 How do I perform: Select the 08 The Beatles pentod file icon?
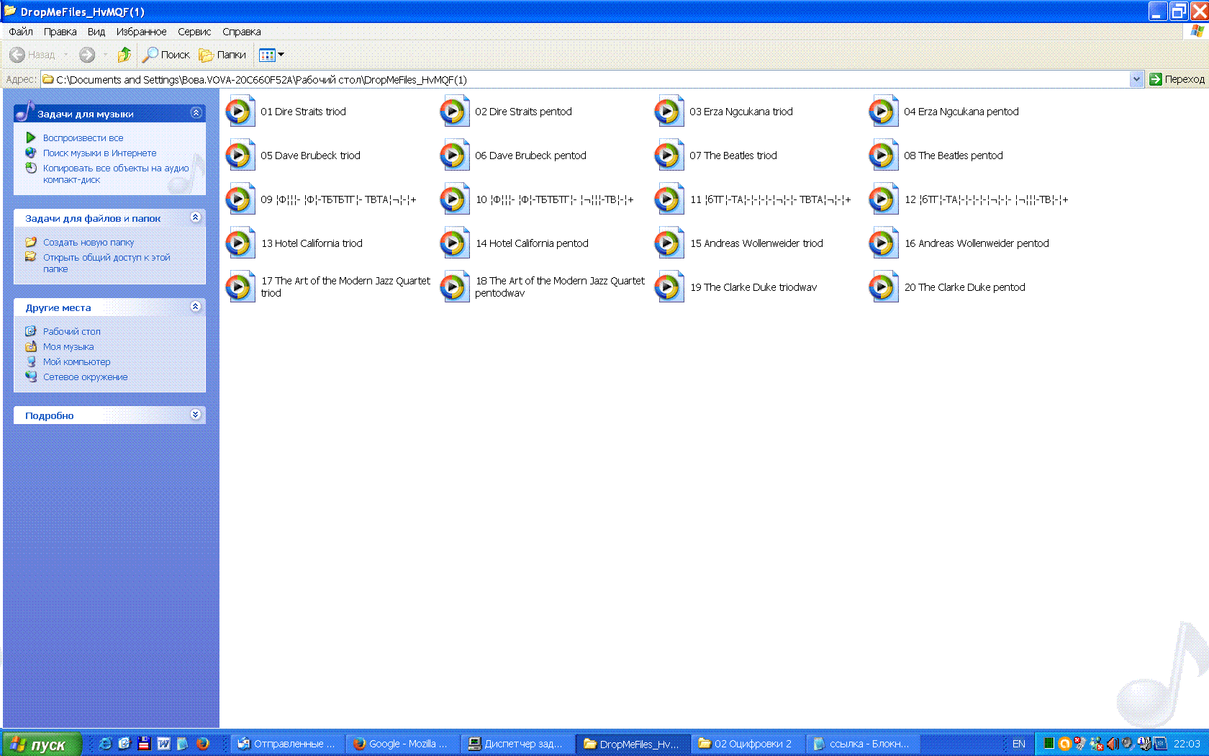click(883, 156)
